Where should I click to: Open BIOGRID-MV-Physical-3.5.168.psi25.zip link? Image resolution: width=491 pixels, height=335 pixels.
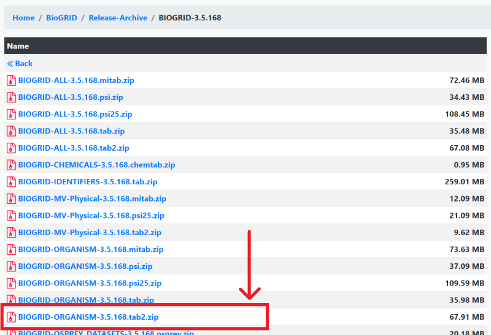(x=91, y=216)
